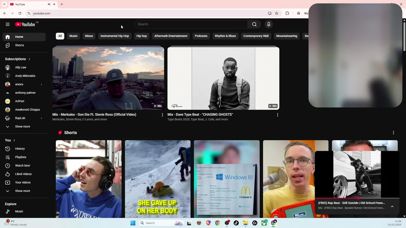
Task: Open Windows Start menu
Action: click(x=133, y=223)
